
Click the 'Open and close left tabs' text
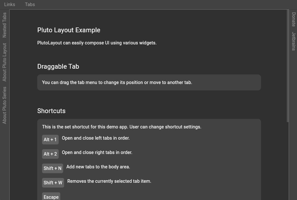tap(96, 138)
